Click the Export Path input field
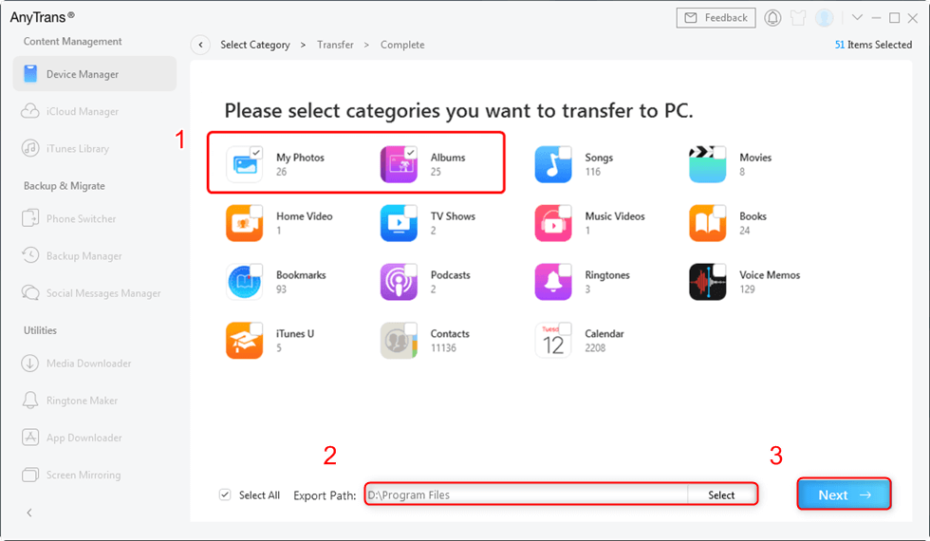930x541 pixels. 527,494
